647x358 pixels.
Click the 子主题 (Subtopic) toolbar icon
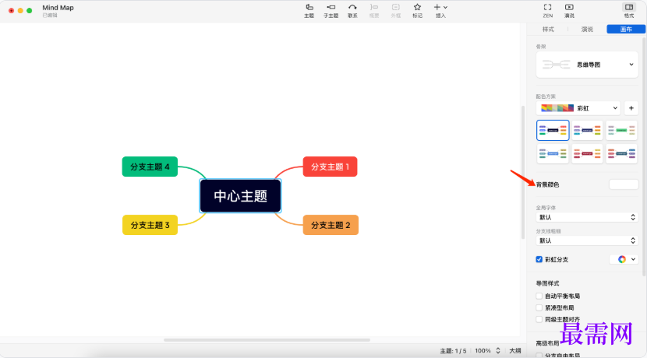pos(331,8)
